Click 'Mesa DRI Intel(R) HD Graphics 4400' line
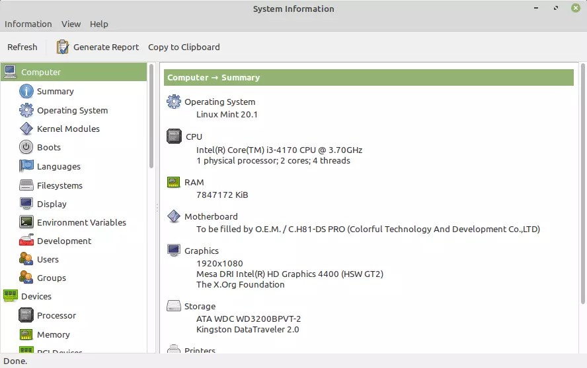 point(290,274)
